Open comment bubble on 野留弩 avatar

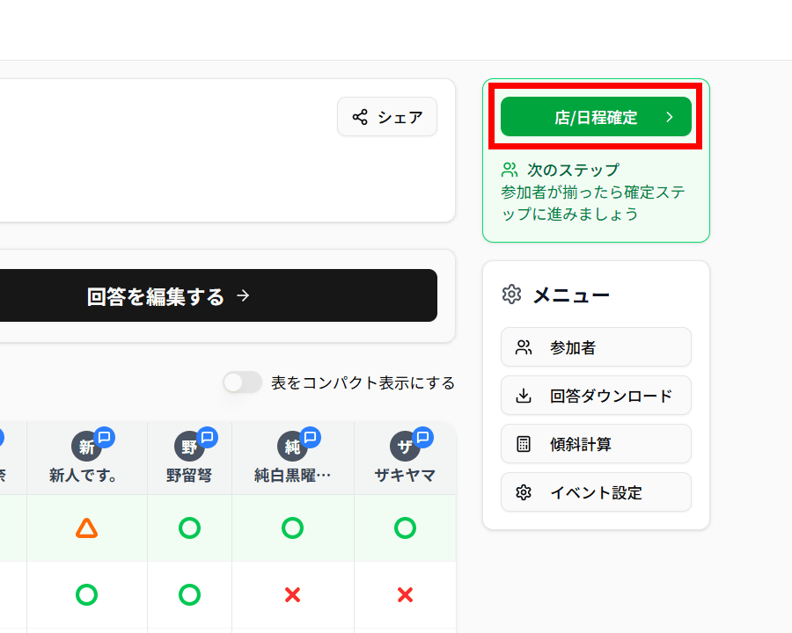point(208,437)
